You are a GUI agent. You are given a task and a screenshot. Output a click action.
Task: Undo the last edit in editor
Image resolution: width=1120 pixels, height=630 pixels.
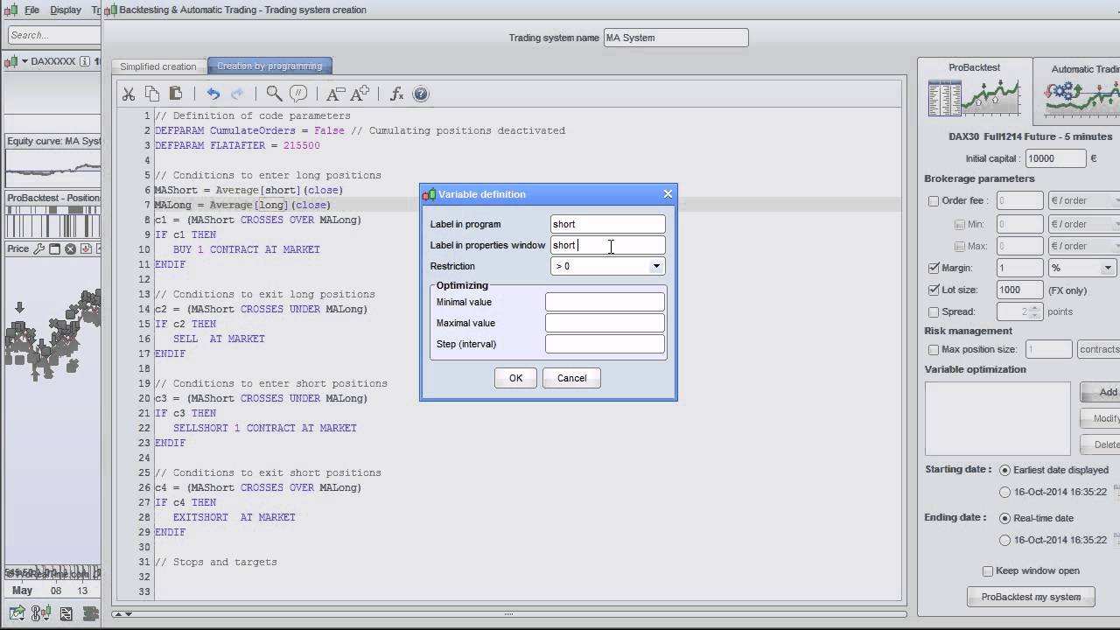213,94
